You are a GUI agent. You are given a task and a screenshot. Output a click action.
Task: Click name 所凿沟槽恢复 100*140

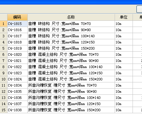pyautogui.click(x=71, y=98)
